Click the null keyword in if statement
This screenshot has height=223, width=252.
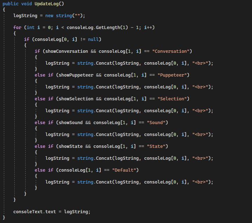(93, 39)
